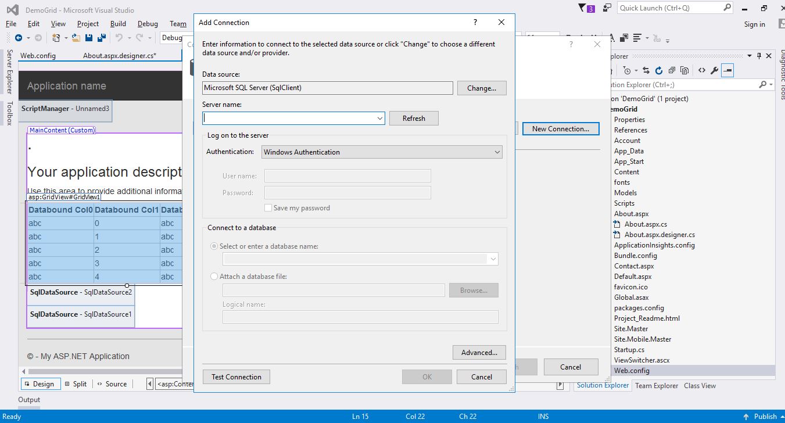The image size is (785, 423).
Task: Click the Quick Launch magnifier icon
Action: 727,8
